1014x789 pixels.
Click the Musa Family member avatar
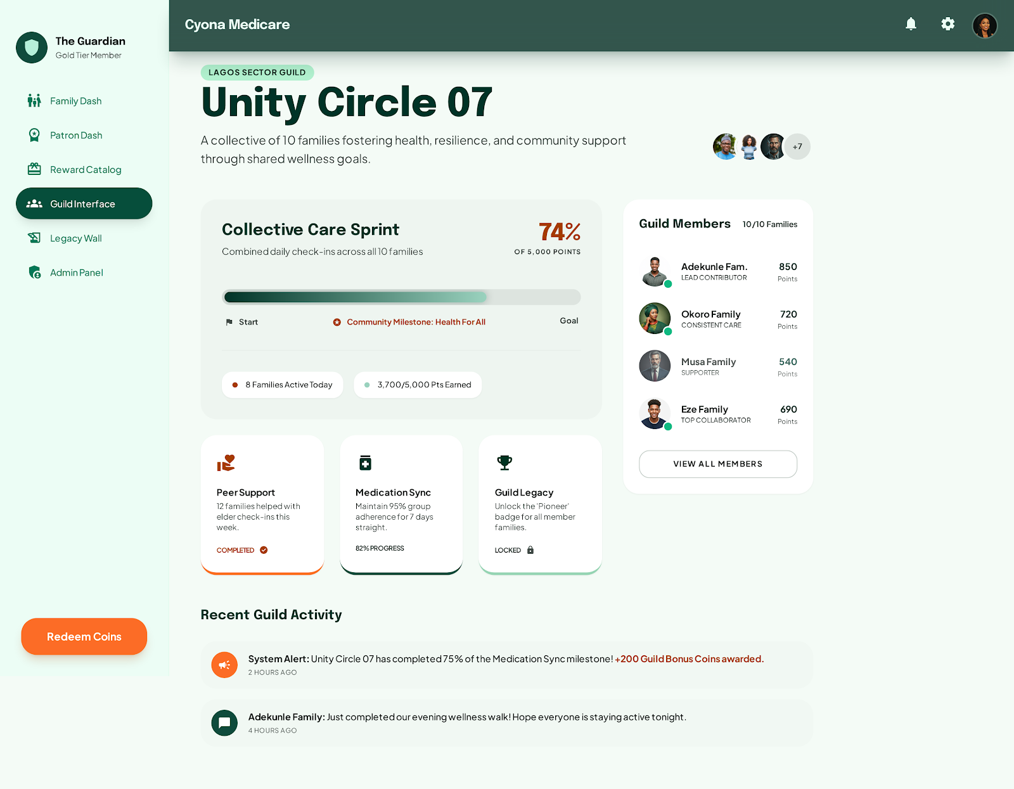(x=655, y=366)
